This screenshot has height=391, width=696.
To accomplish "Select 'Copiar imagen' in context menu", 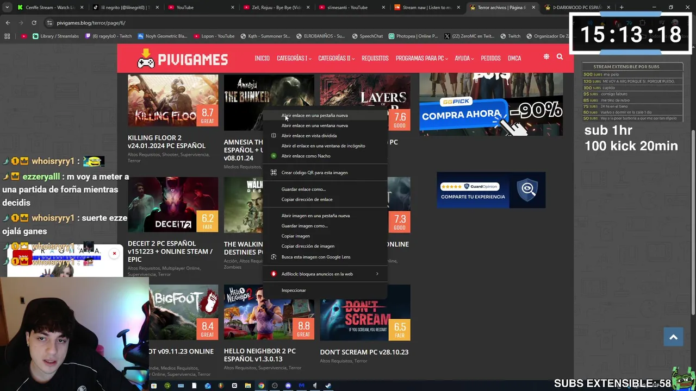I will (325, 236).
